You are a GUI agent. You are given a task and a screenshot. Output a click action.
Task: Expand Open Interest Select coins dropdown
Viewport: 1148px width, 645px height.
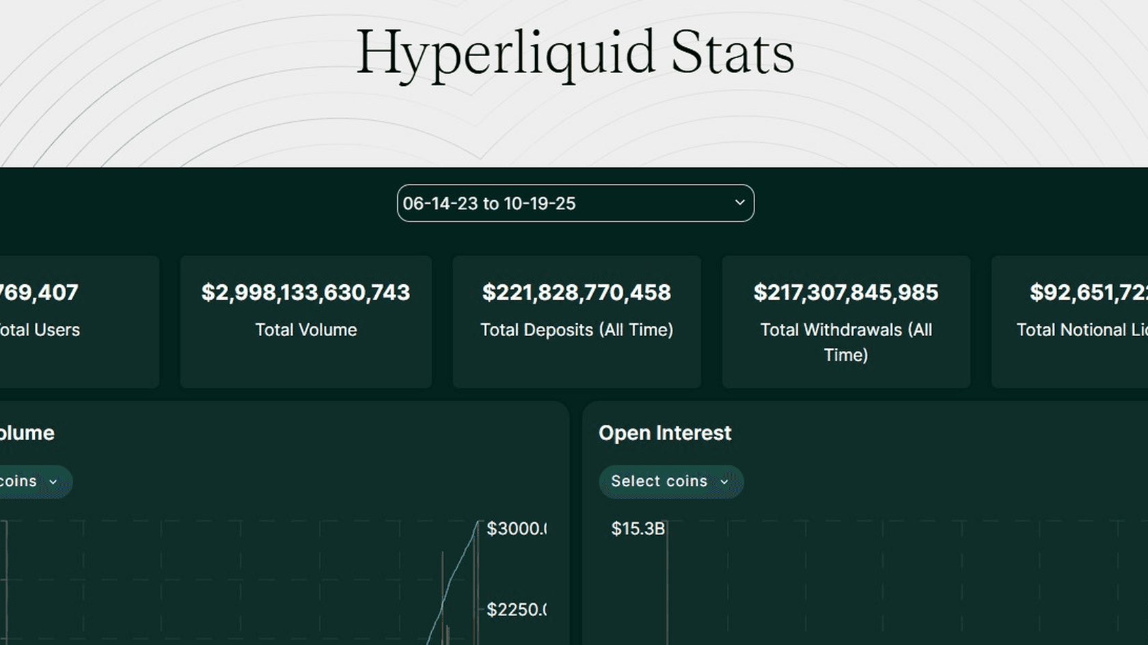pyautogui.click(x=671, y=482)
